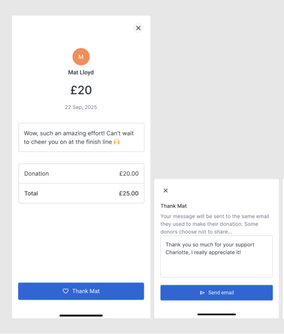Click the Mat Lloyd donor name
The width and height of the screenshot is (284, 334).
pos(81,72)
